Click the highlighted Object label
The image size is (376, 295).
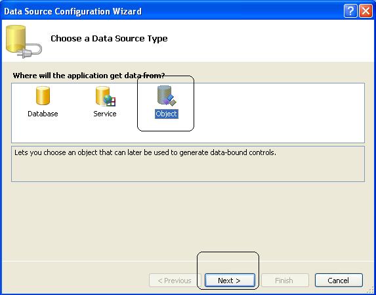pos(167,114)
